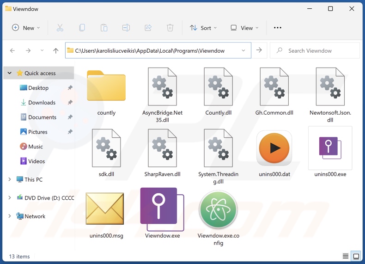365x264 pixels.
Task: Open the address bar history dropdown
Action: click(x=243, y=50)
